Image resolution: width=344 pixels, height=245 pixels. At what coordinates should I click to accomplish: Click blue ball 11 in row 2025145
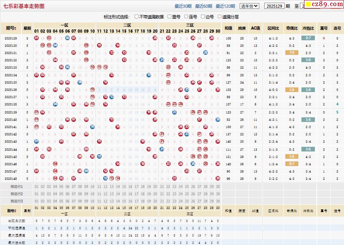[99, 156]
